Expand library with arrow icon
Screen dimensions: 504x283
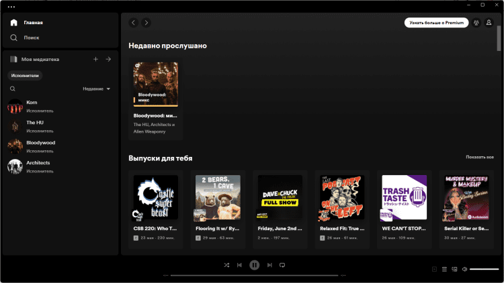coord(108,59)
